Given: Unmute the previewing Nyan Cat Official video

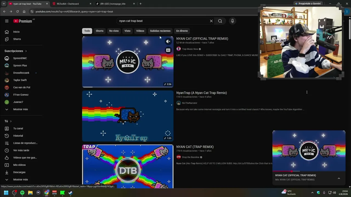Looking at the screenshot, I should [x=168, y=41].
